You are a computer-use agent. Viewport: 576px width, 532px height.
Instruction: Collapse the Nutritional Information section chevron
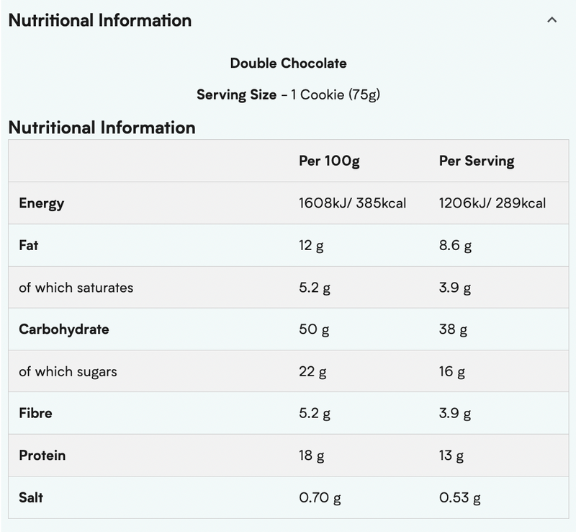tap(552, 20)
